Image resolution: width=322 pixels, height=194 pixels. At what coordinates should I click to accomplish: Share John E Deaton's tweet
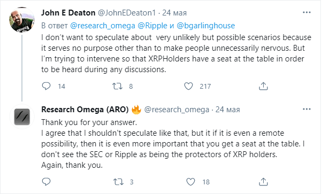point(263,86)
